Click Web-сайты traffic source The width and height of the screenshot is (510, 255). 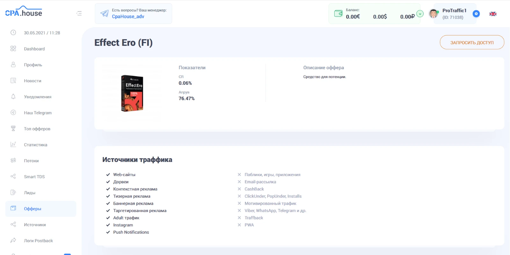[124, 175]
